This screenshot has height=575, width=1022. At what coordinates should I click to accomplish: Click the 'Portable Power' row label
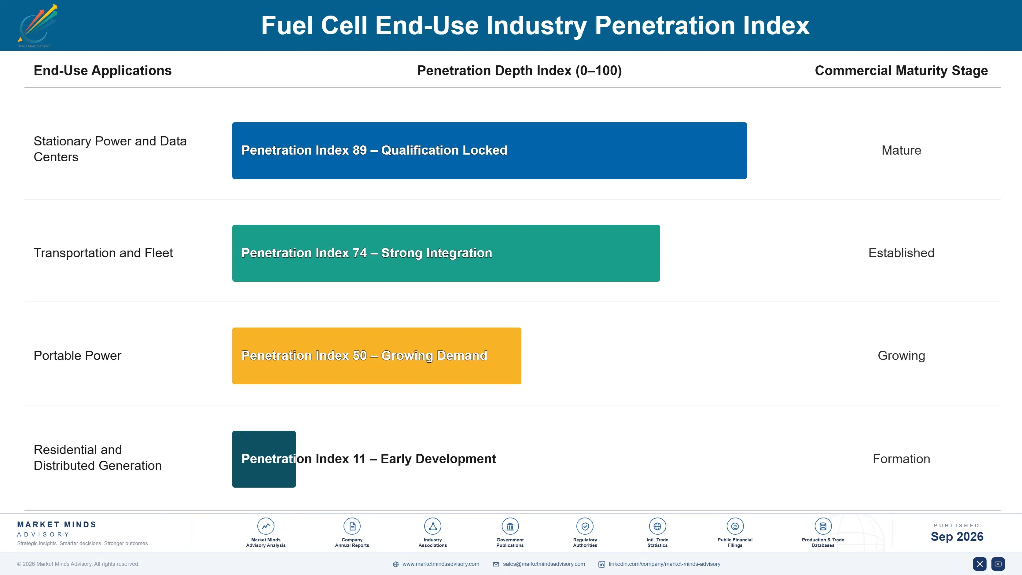tap(77, 356)
